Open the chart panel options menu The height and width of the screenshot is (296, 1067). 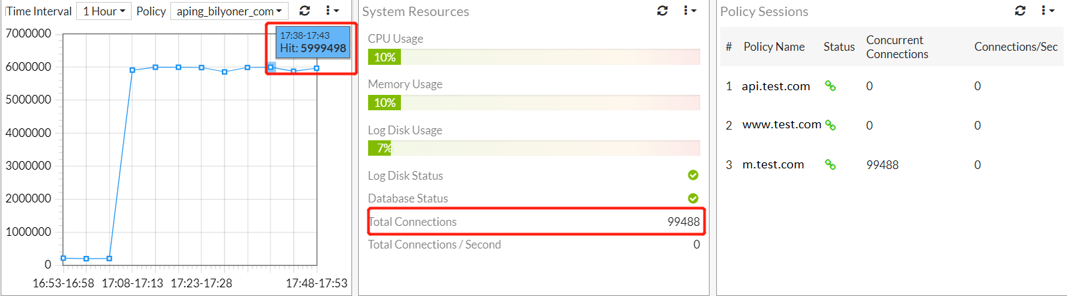tap(331, 11)
